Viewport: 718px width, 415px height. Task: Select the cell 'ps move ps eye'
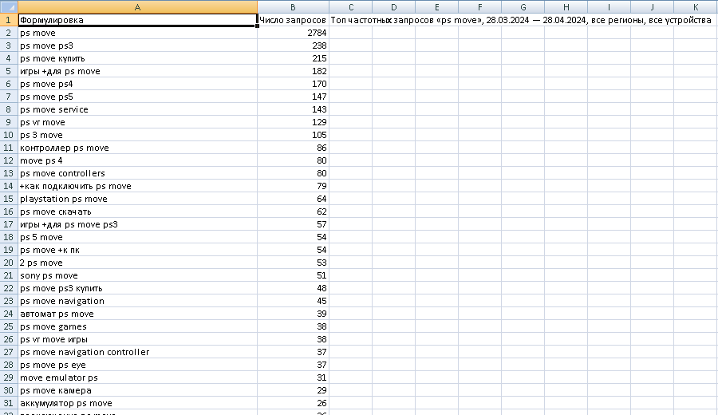click(x=137, y=365)
